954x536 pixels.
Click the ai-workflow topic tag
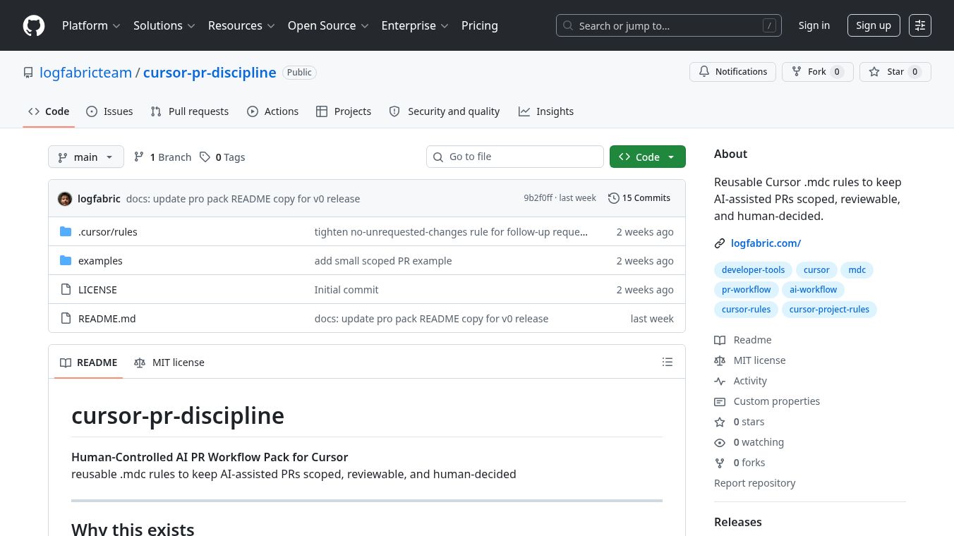(x=813, y=289)
